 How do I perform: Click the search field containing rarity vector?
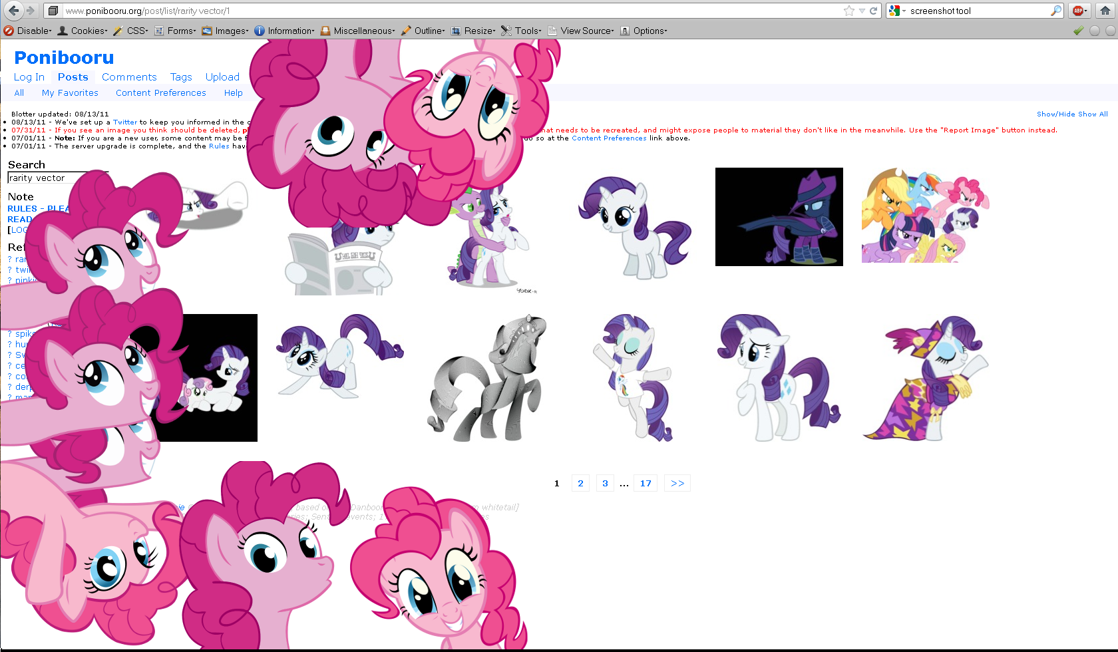[x=57, y=178]
